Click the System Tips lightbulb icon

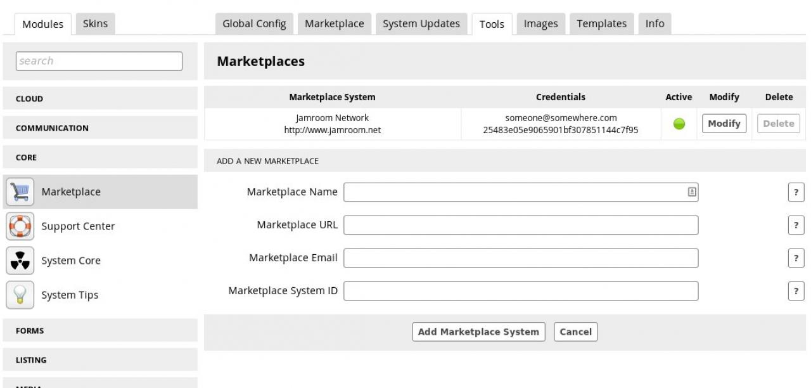[x=20, y=295]
